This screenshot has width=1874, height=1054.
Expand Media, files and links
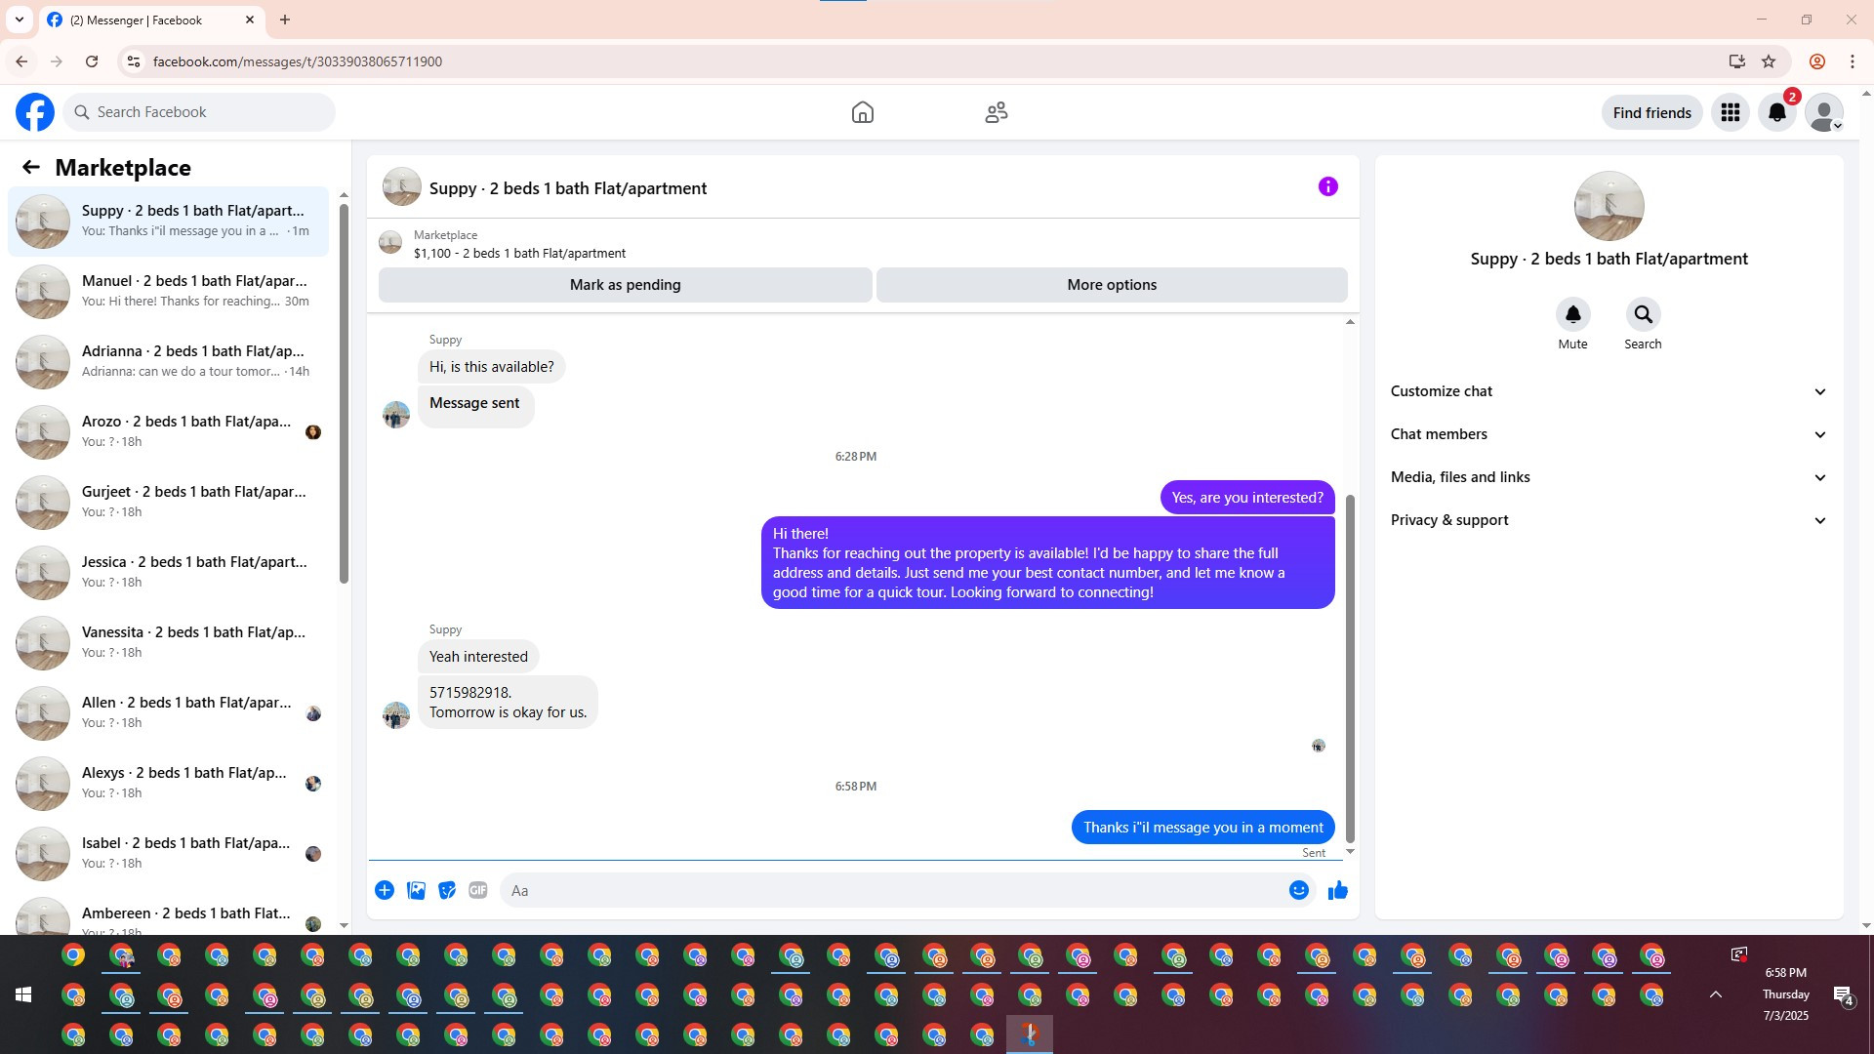1608,477
